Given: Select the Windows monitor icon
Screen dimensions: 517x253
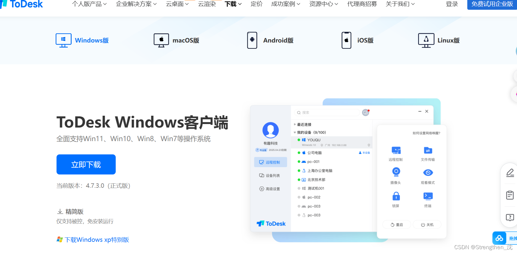Looking at the screenshot, I should (x=64, y=40).
